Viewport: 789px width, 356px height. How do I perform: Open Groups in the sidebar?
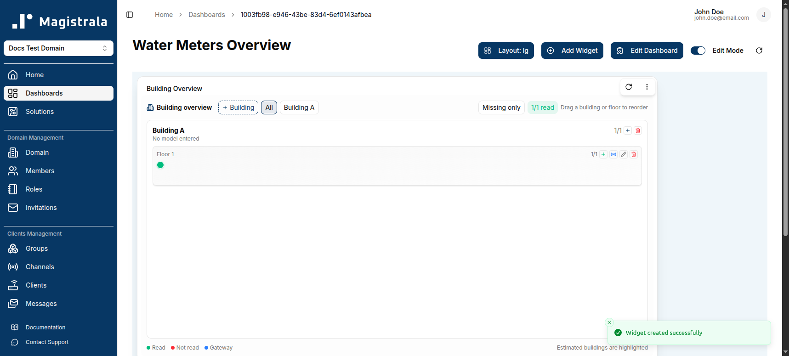coord(58,249)
